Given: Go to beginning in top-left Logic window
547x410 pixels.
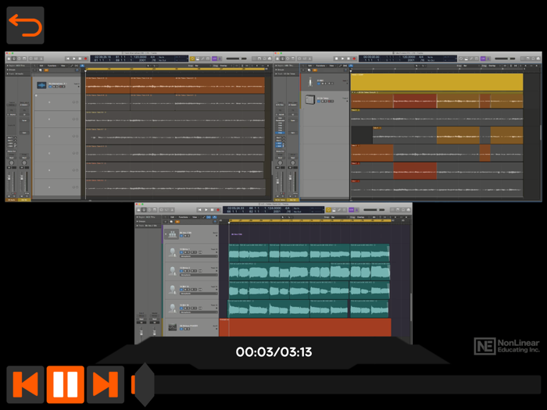Looking at the screenshot, I should click(x=68, y=59).
